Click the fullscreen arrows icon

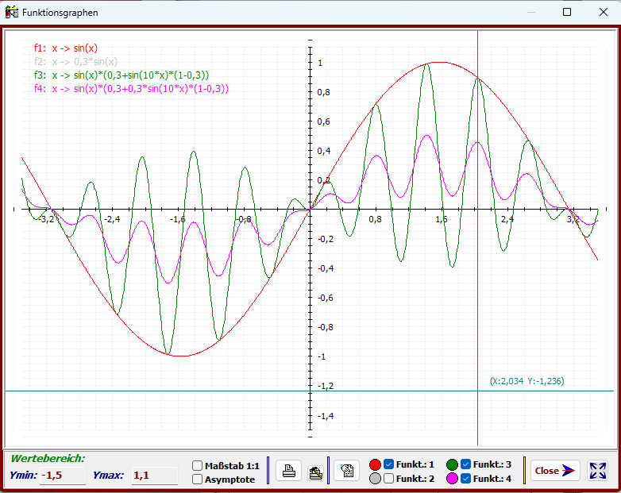pyautogui.click(x=597, y=471)
